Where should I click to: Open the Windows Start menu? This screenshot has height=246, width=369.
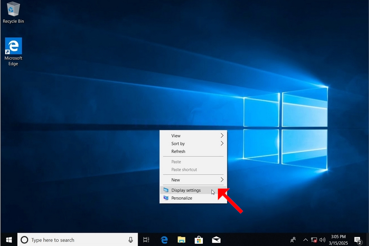pos(9,240)
